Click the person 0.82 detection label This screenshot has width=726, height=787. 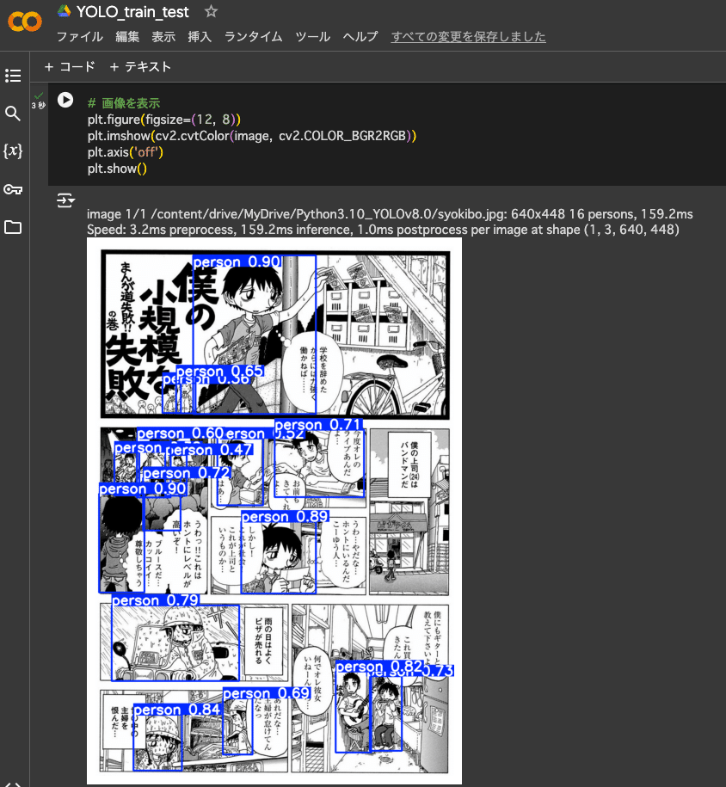[x=379, y=667]
